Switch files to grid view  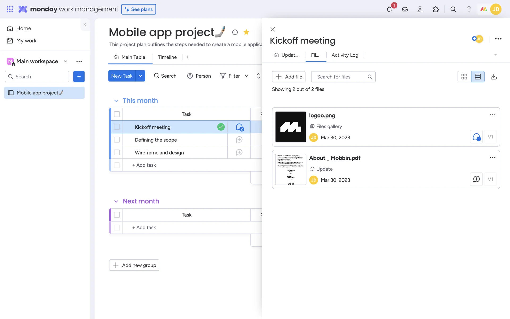pos(464,77)
